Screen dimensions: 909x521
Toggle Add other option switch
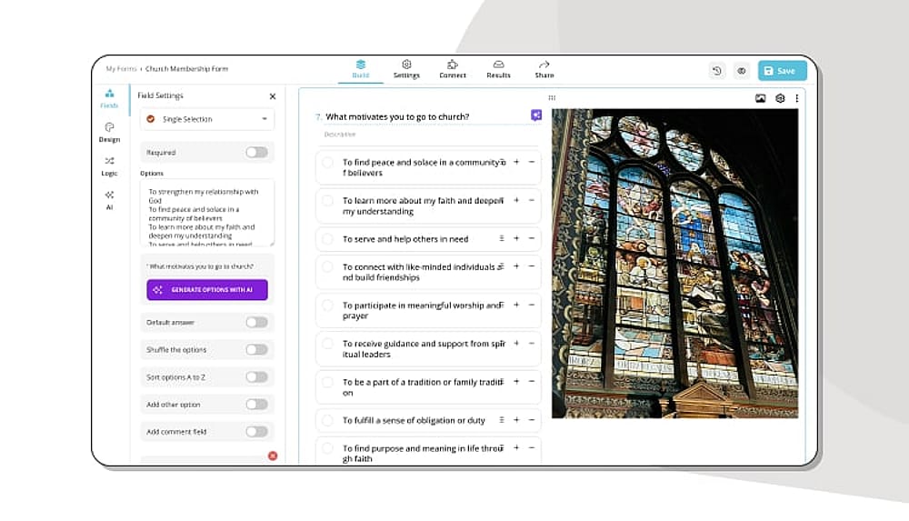point(256,405)
